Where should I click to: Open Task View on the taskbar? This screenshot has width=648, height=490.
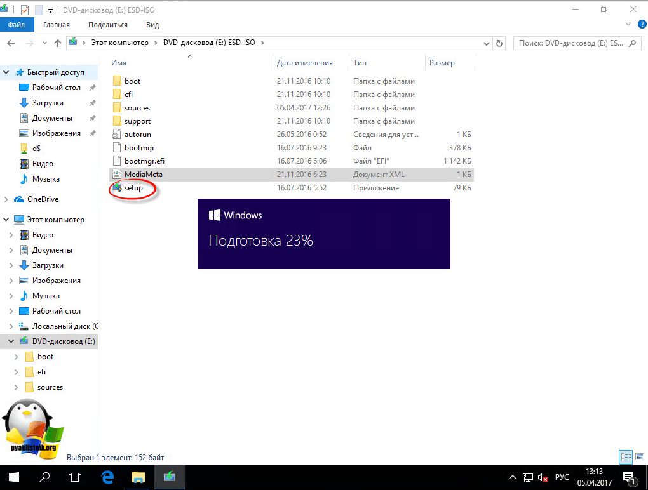75,476
